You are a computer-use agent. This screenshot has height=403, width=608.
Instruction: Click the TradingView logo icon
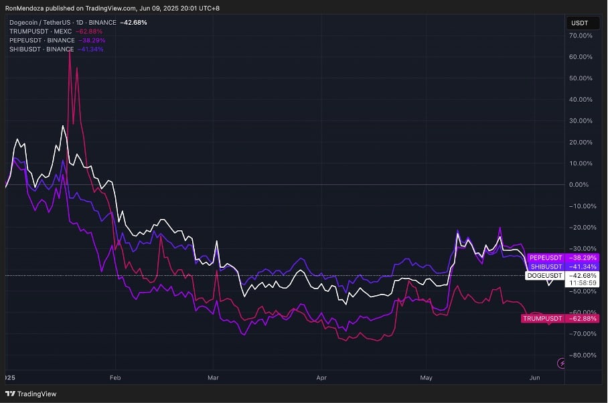9,394
